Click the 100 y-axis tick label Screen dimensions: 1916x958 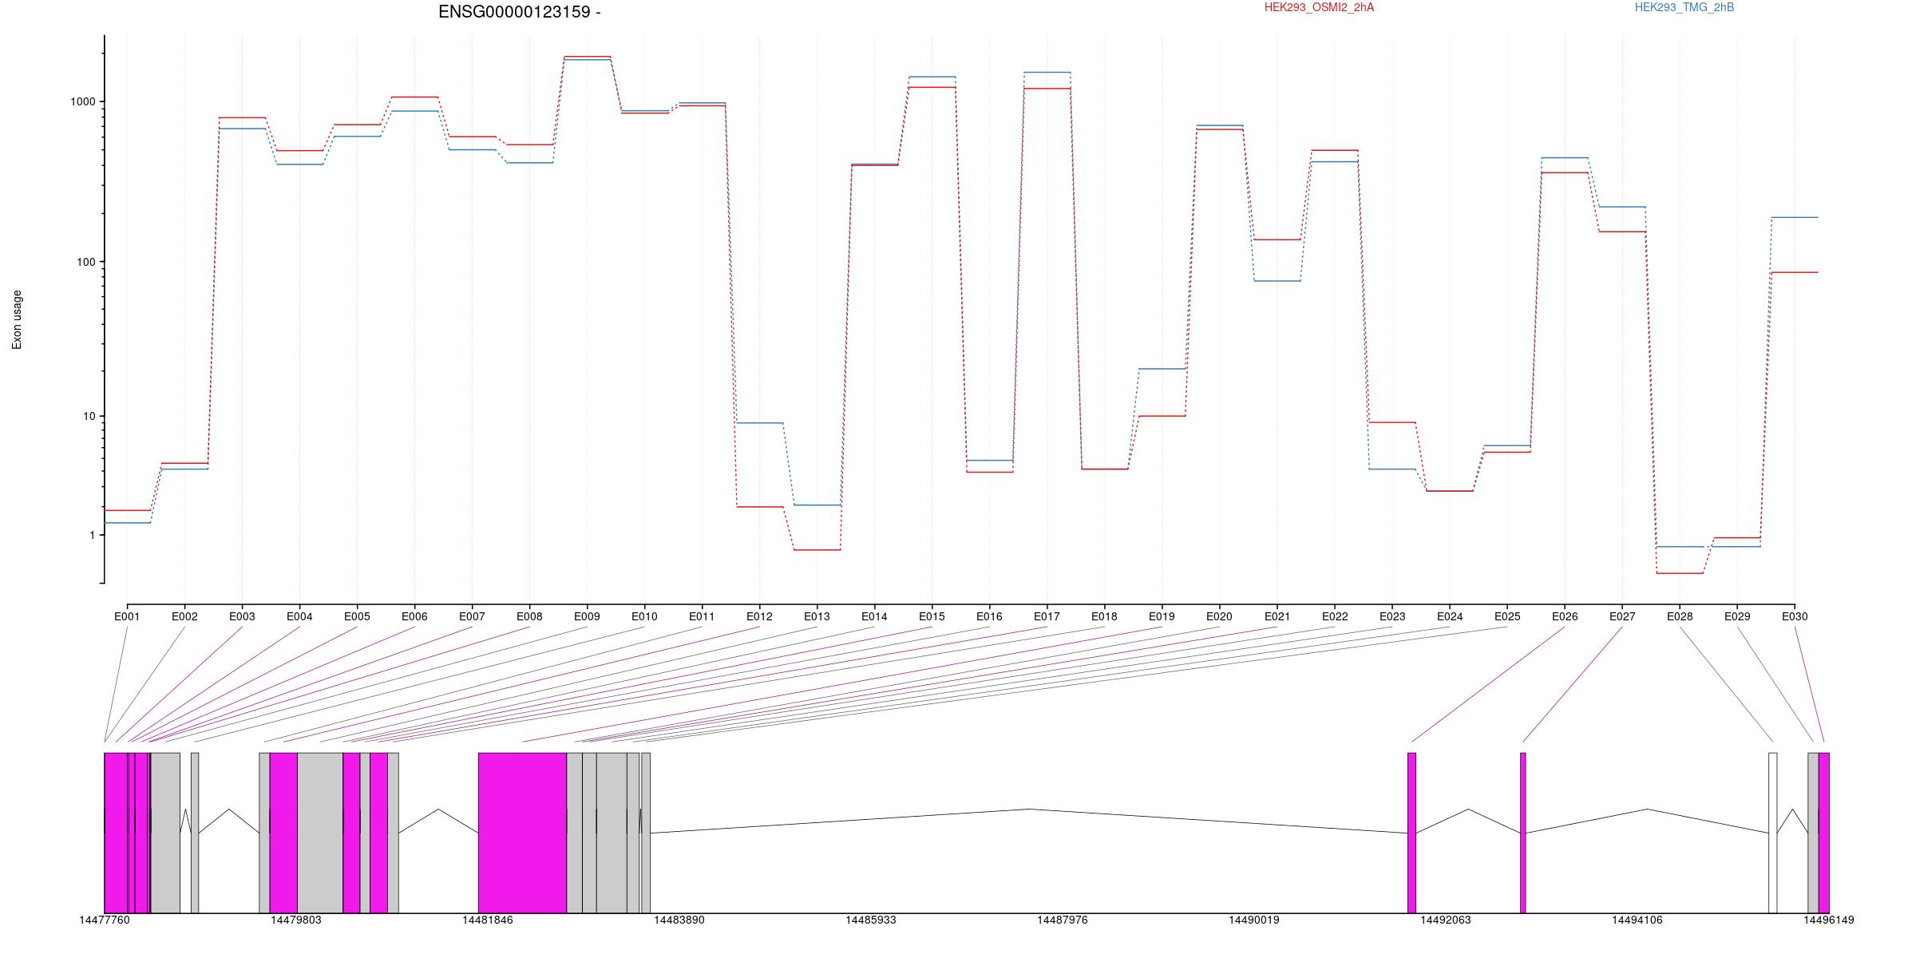click(x=86, y=262)
